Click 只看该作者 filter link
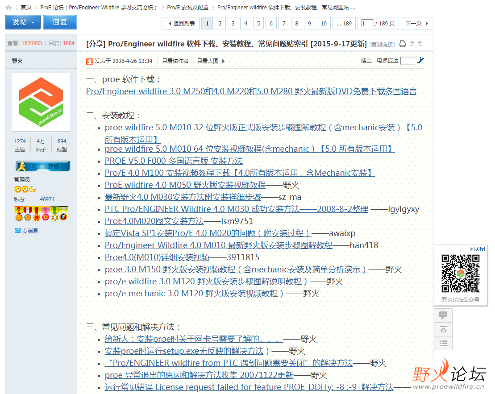Screen dimensions: 495x394 tap(175, 61)
